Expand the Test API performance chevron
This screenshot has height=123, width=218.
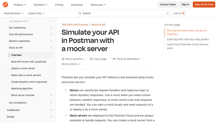(x=51, y=35)
